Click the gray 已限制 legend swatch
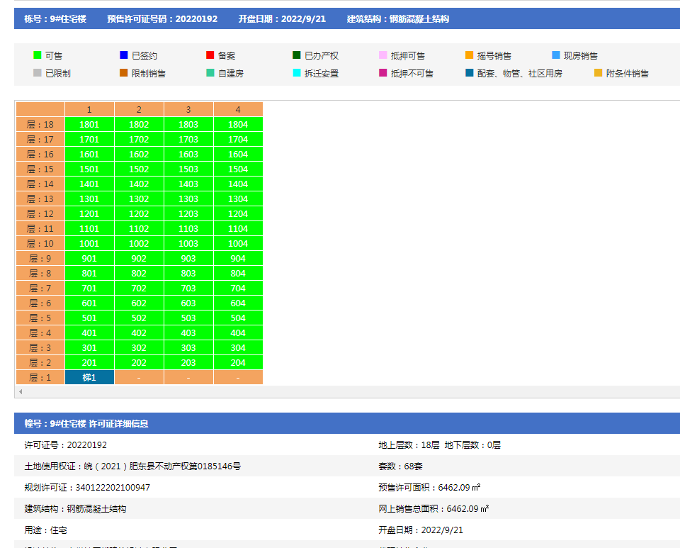680x548 pixels. tap(38, 73)
